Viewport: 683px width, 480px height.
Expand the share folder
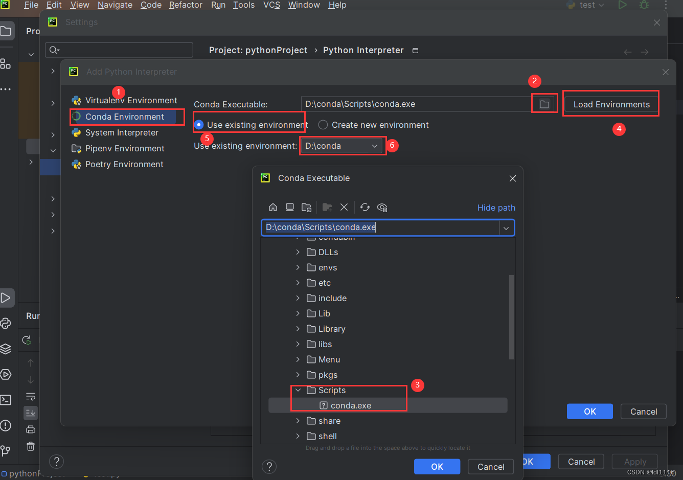click(298, 421)
